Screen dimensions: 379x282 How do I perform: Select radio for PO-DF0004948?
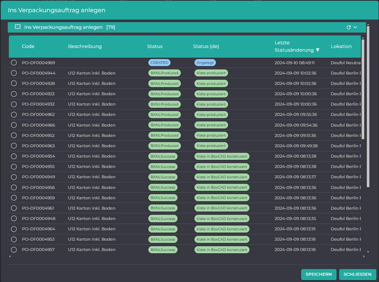pyautogui.click(x=14, y=219)
